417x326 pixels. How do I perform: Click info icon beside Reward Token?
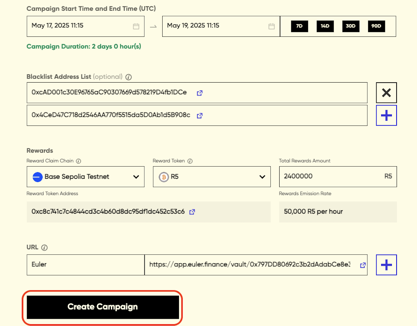pos(190,161)
